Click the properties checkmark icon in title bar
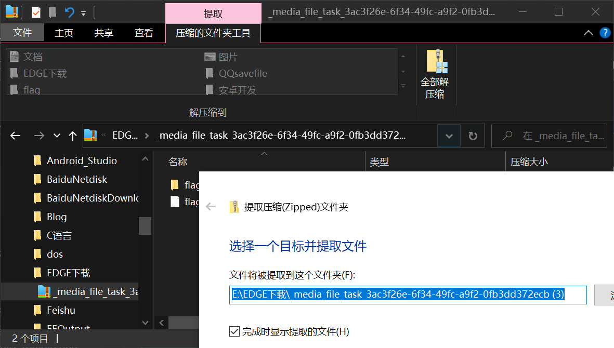This screenshot has width=614, height=348. pyautogui.click(x=36, y=12)
